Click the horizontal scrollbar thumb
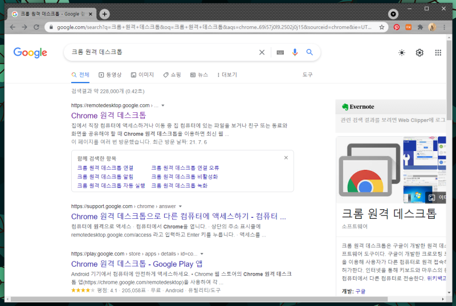Screen dimensions: 456x306 [199, 299]
